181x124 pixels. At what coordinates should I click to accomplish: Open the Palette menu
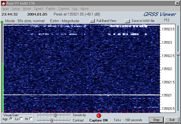click(x=51, y=9)
